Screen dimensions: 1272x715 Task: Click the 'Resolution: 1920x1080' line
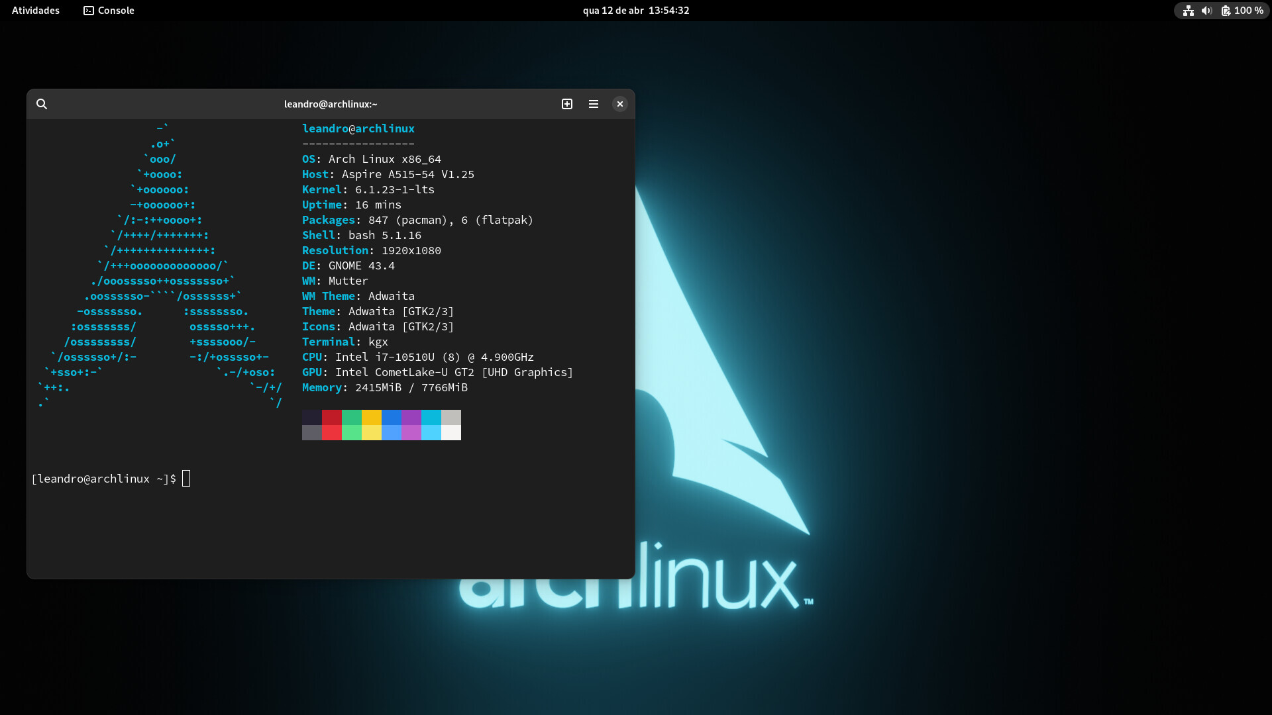tap(372, 250)
